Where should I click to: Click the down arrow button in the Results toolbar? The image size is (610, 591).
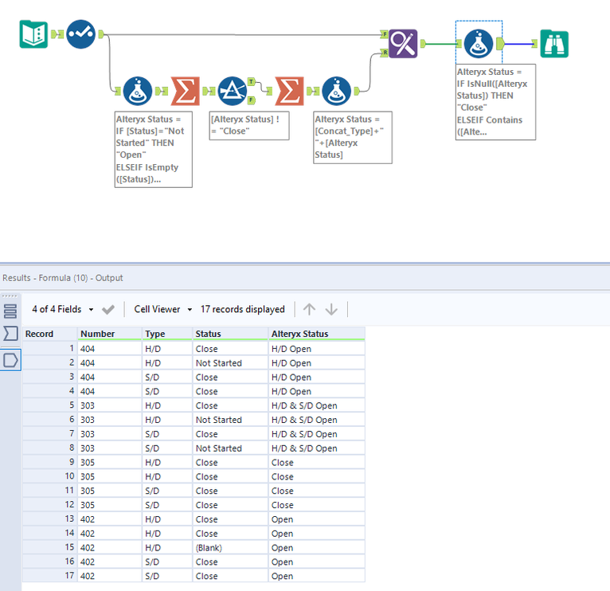pyautogui.click(x=332, y=309)
